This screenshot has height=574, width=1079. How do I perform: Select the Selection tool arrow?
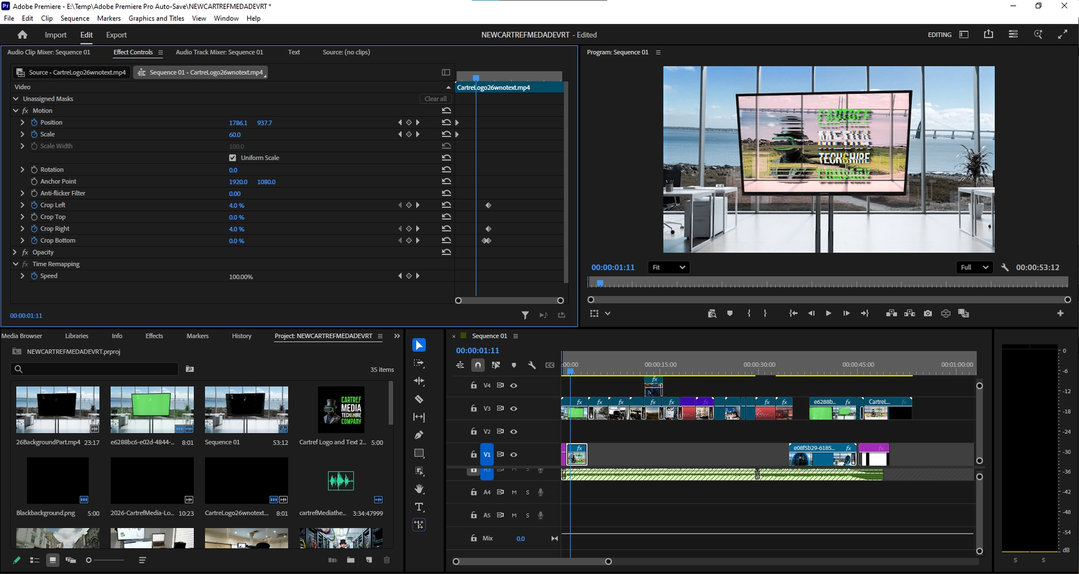pyautogui.click(x=419, y=345)
